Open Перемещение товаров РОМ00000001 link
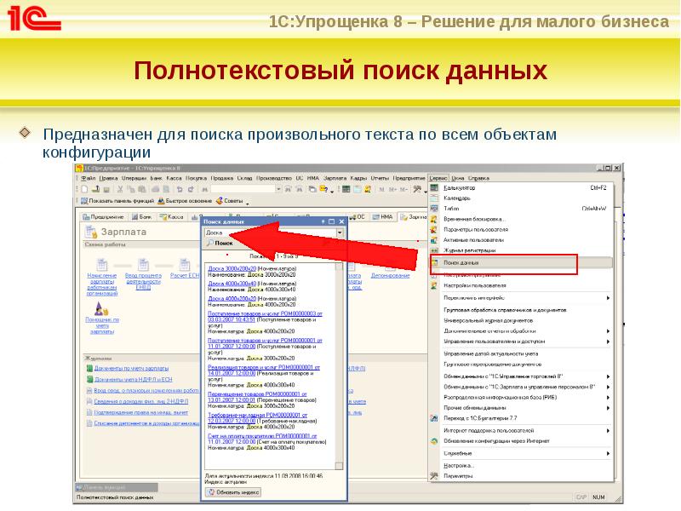The width and height of the screenshot is (681, 511). pyautogui.click(x=257, y=397)
